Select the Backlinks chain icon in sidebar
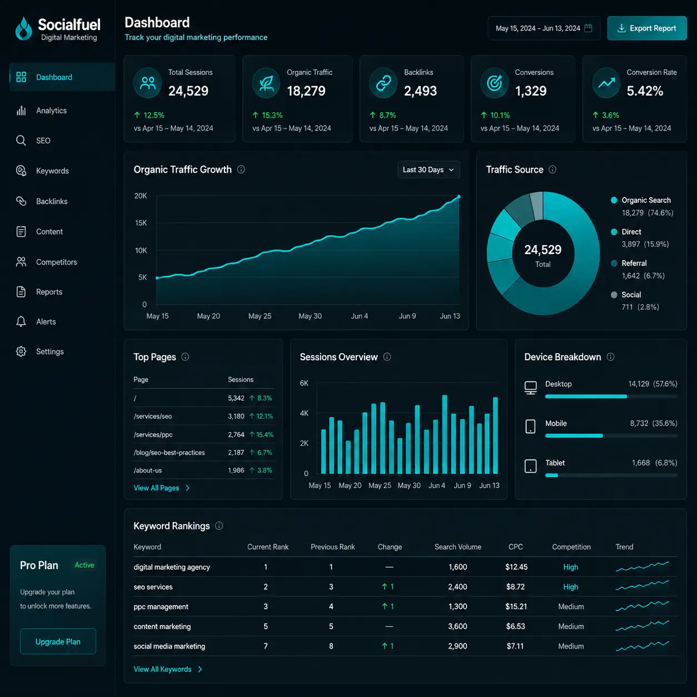This screenshot has width=697, height=697. coord(21,201)
